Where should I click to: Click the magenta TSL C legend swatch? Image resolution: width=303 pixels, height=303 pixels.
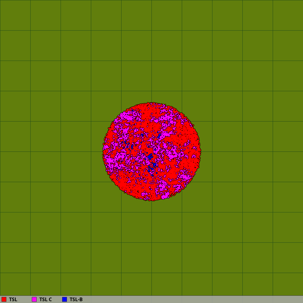click(x=34, y=299)
